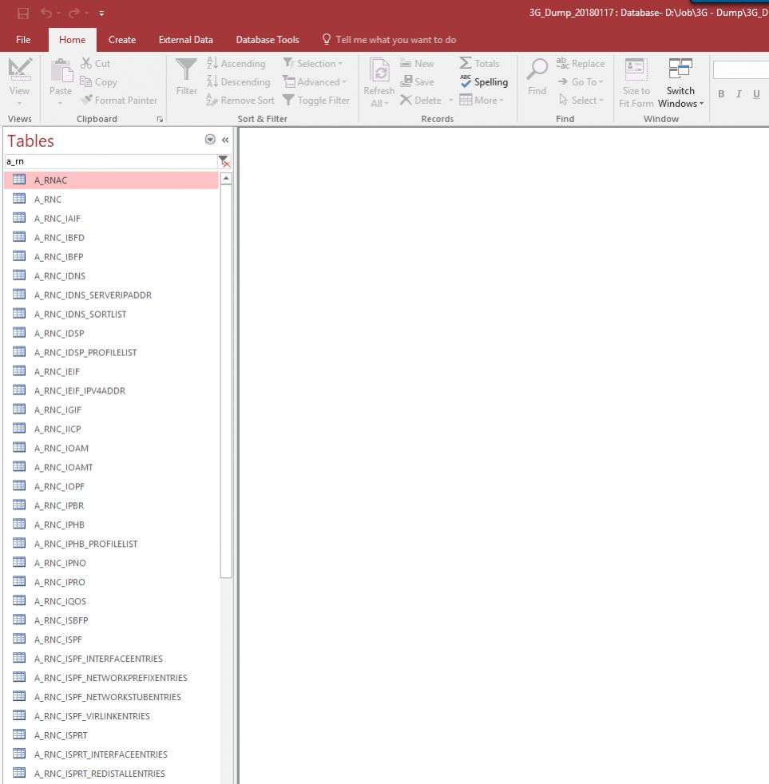This screenshot has height=784, width=769.
Task: Open the External Data tab
Action: point(185,39)
